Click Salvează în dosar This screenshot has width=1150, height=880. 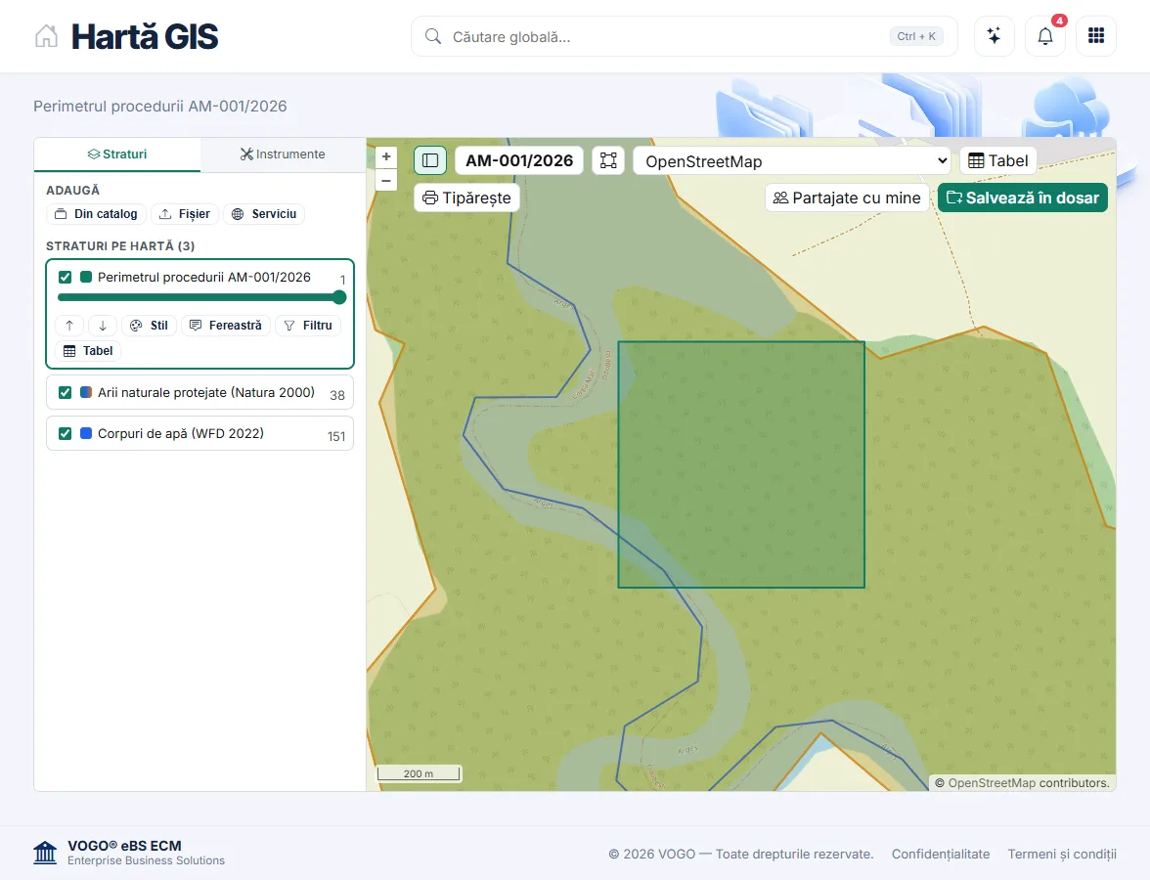pyautogui.click(x=1023, y=198)
